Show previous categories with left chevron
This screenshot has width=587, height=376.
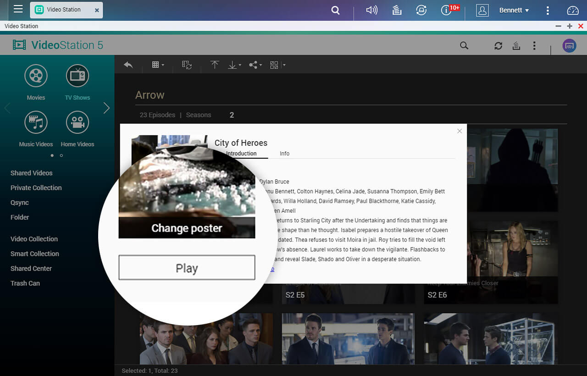tap(7, 108)
